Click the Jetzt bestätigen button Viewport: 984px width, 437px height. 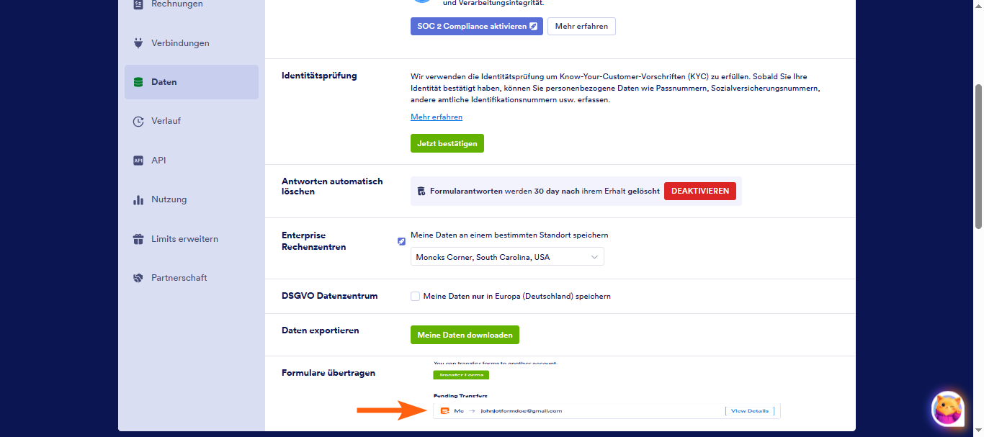pyautogui.click(x=447, y=143)
